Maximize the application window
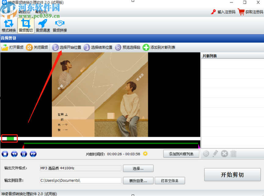This screenshot has height=196, width=264. 245,2
